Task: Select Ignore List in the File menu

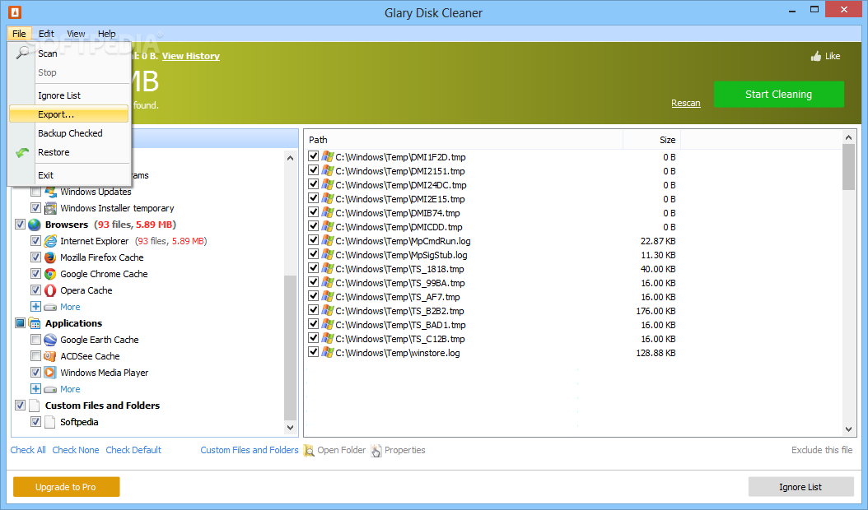Action: (x=68, y=95)
